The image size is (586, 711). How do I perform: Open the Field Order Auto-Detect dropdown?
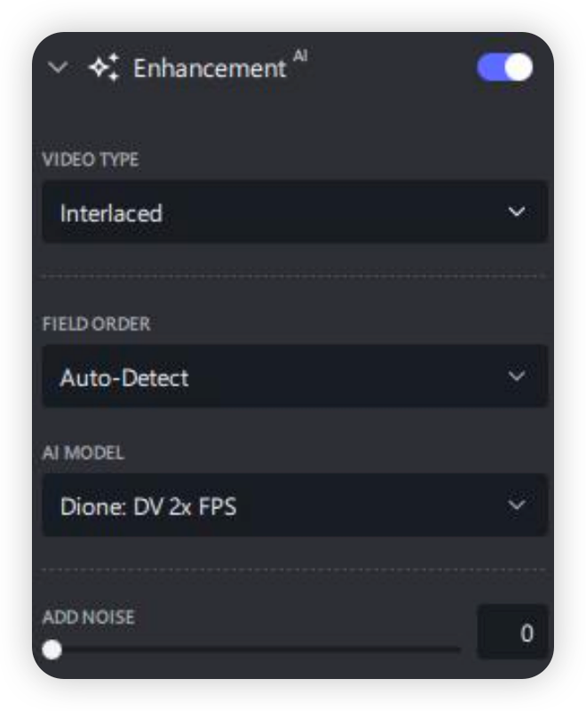point(294,377)
